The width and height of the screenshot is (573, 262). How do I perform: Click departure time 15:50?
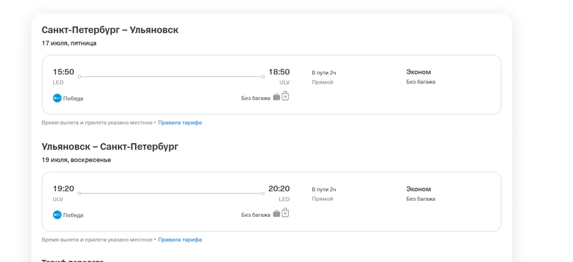coord(64,72)
